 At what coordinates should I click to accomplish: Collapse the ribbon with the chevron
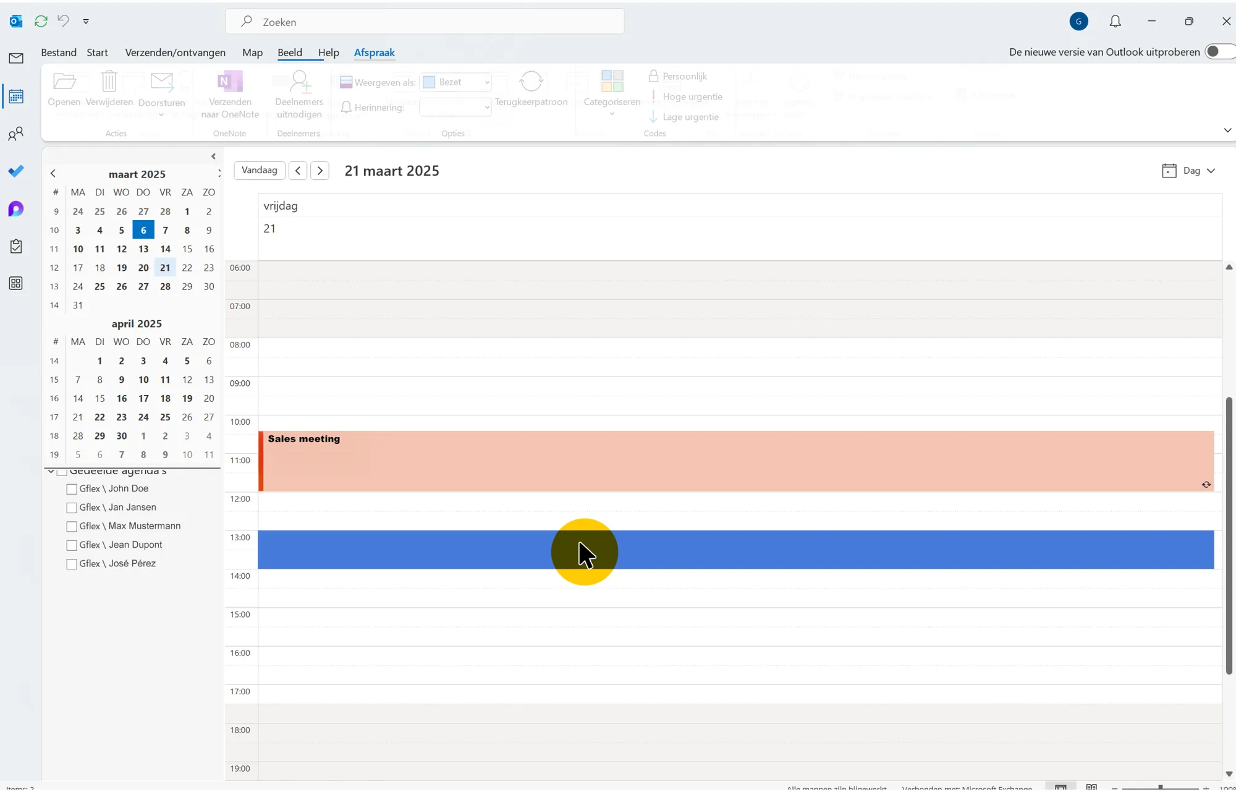(1227, 130)
